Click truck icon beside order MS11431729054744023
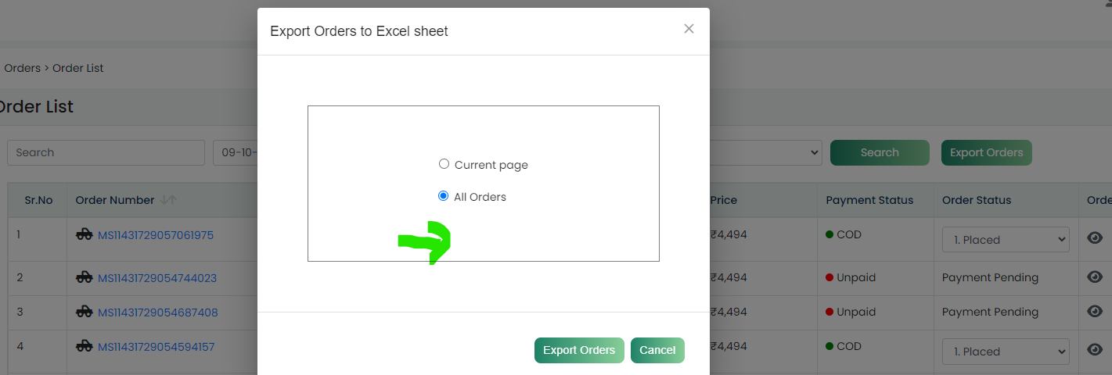 tap(84, 277)
